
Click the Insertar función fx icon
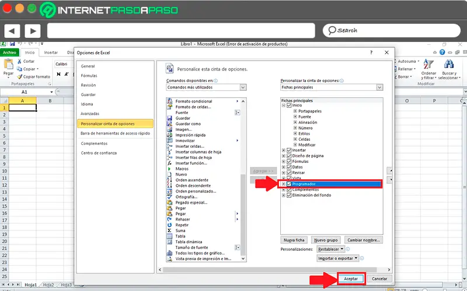point(169,164)
